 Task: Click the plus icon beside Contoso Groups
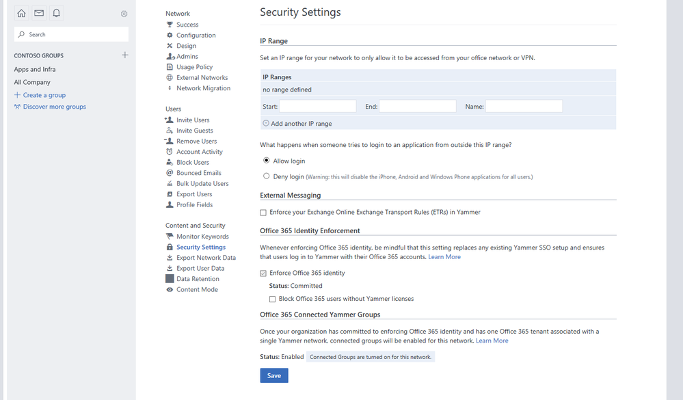point(124,55)
